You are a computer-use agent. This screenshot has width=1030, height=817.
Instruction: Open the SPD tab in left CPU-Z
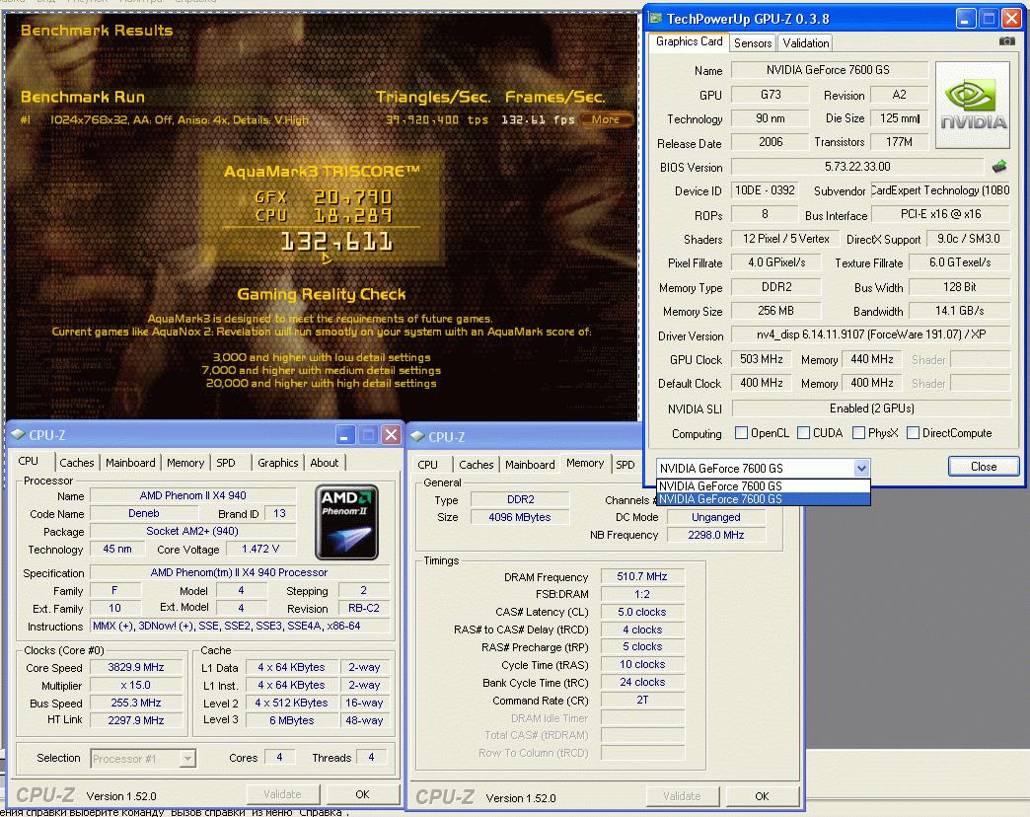tap(225, 463)
